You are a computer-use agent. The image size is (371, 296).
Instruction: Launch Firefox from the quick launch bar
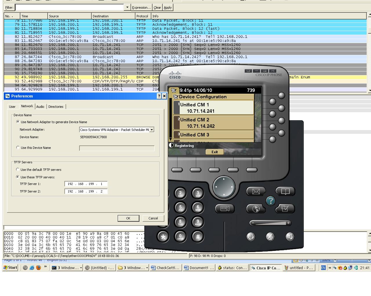tap(39, 268)
